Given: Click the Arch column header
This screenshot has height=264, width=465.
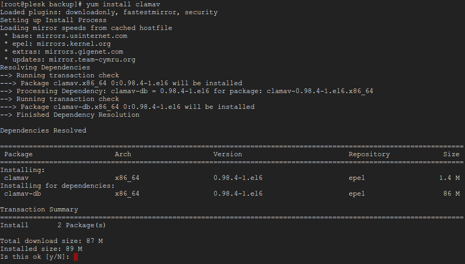Looking at the screenshot, I should (123, 154).
